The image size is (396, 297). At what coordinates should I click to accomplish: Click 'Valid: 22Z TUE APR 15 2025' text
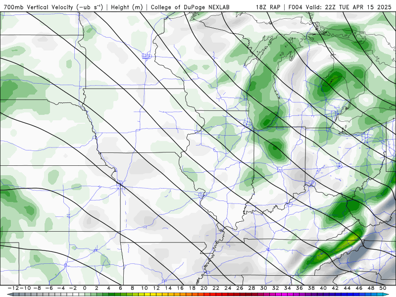(348, 7)
